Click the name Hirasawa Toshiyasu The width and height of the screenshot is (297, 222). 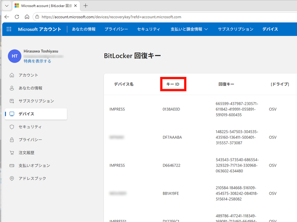pyautogui.click(x=41, y=51)
